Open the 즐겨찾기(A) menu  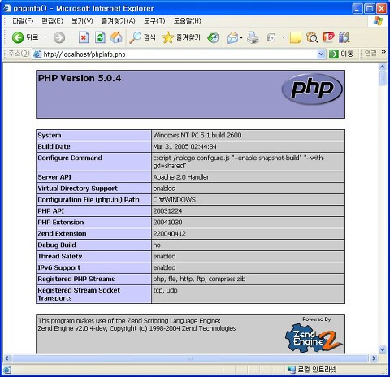point(119,21)
